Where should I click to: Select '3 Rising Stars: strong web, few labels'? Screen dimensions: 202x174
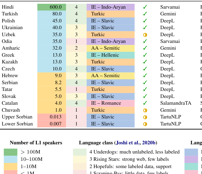click(x=129, y=159)
